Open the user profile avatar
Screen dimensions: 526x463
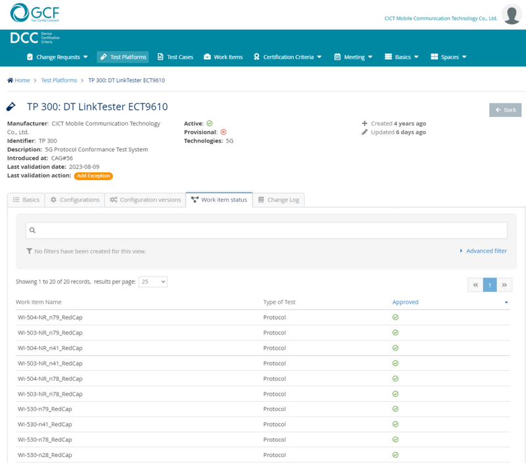pyautogui.click(x=511, y=14)
